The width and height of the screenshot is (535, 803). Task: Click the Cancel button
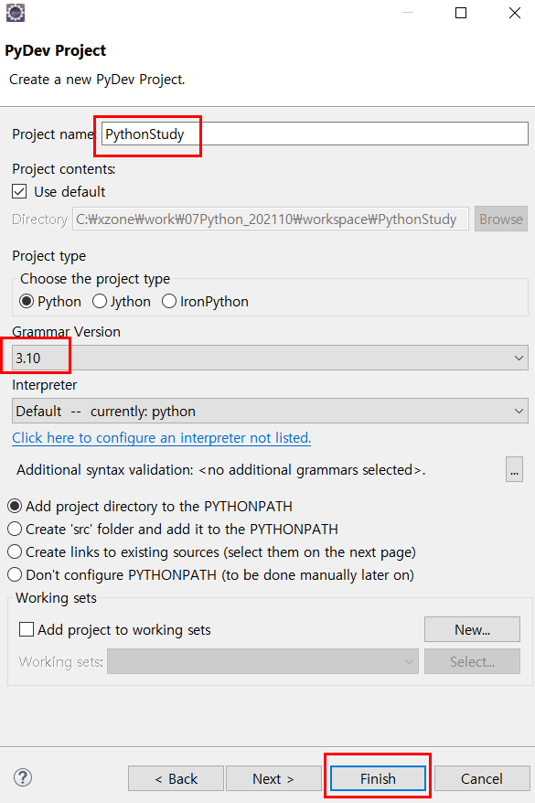tap(482, 778)
